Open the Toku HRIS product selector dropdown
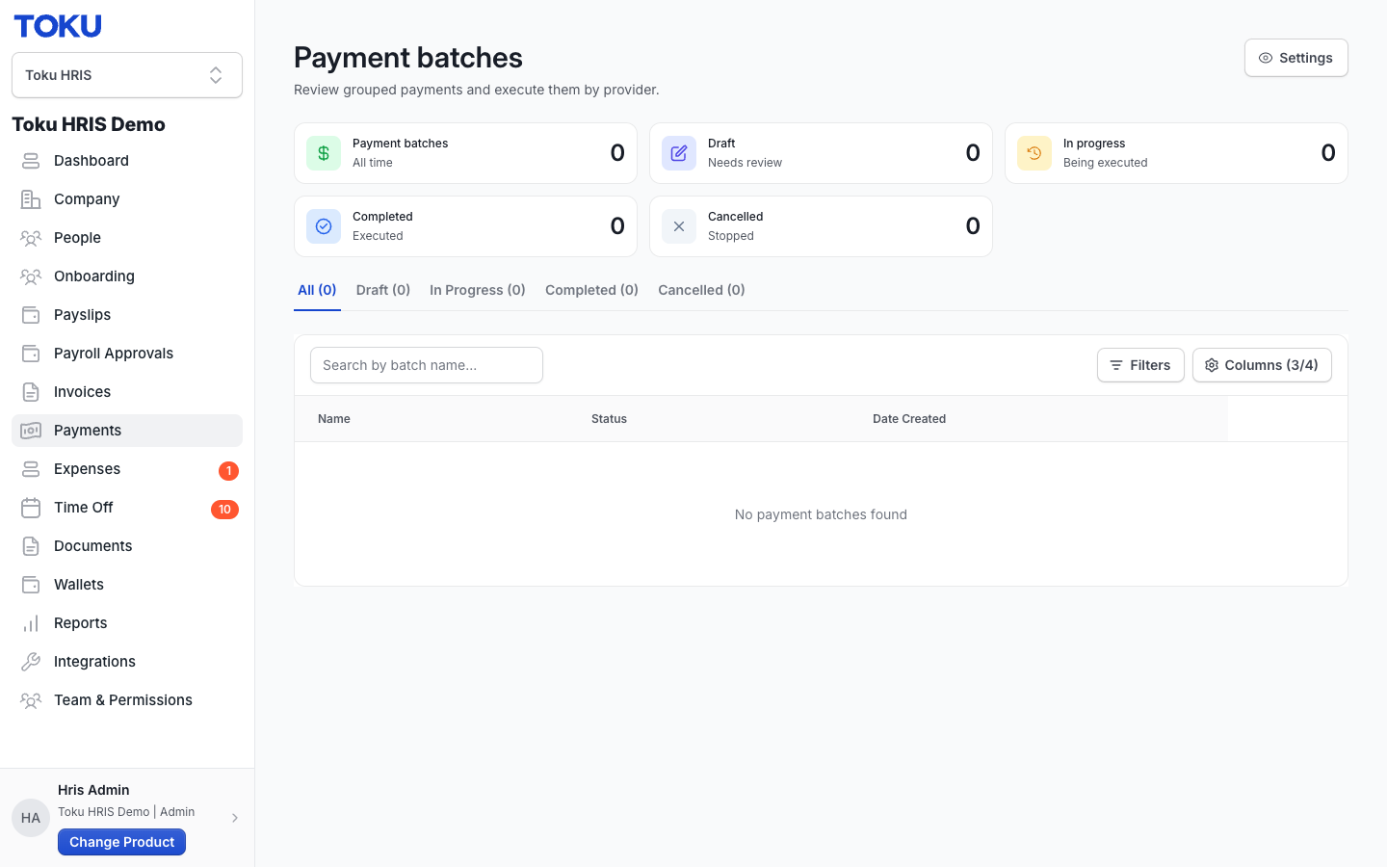Viewport: 1387px width, 867px height. coord(127,75)
